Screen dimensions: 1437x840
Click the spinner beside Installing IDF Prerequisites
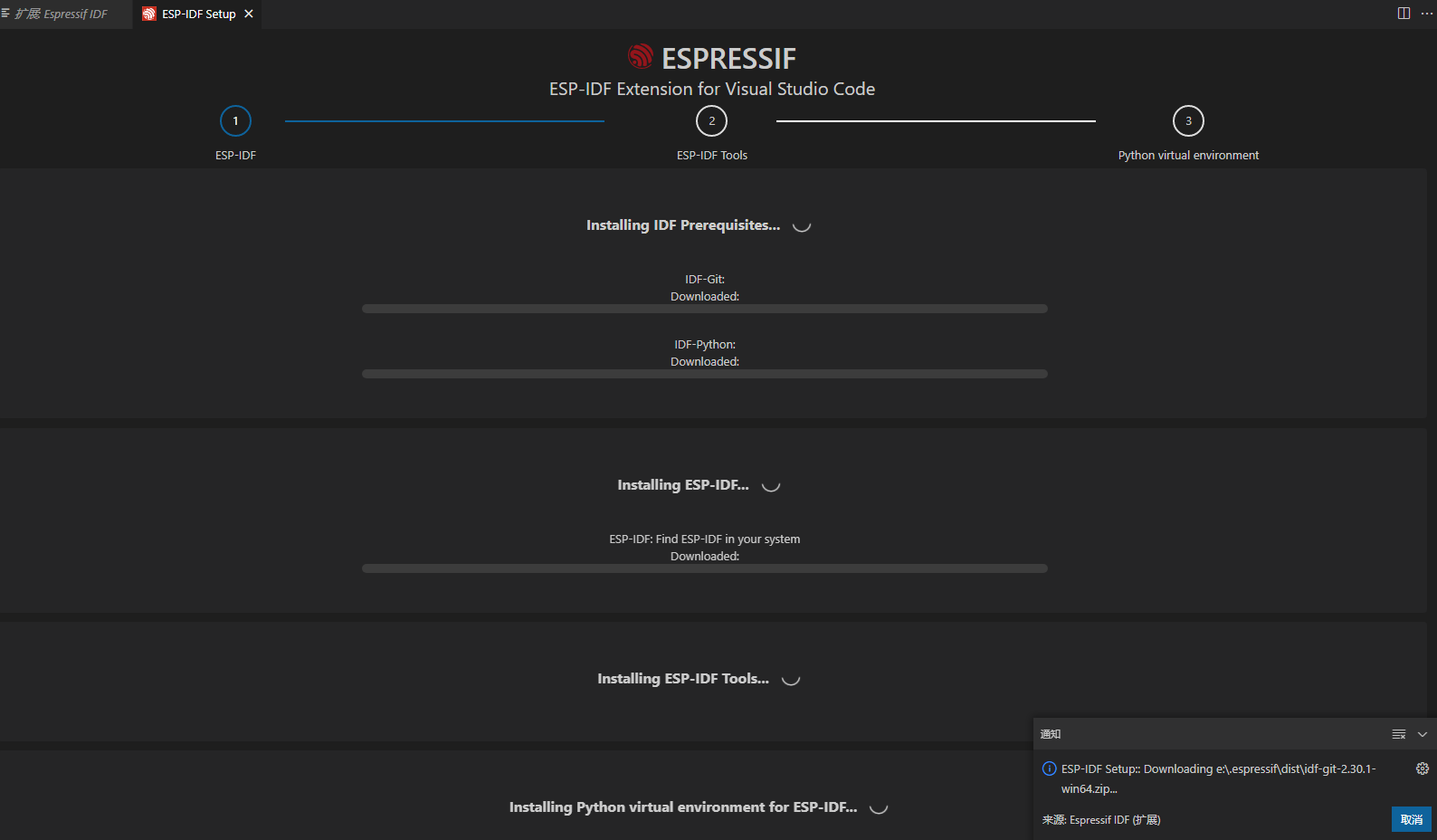[x=802, y=226]
